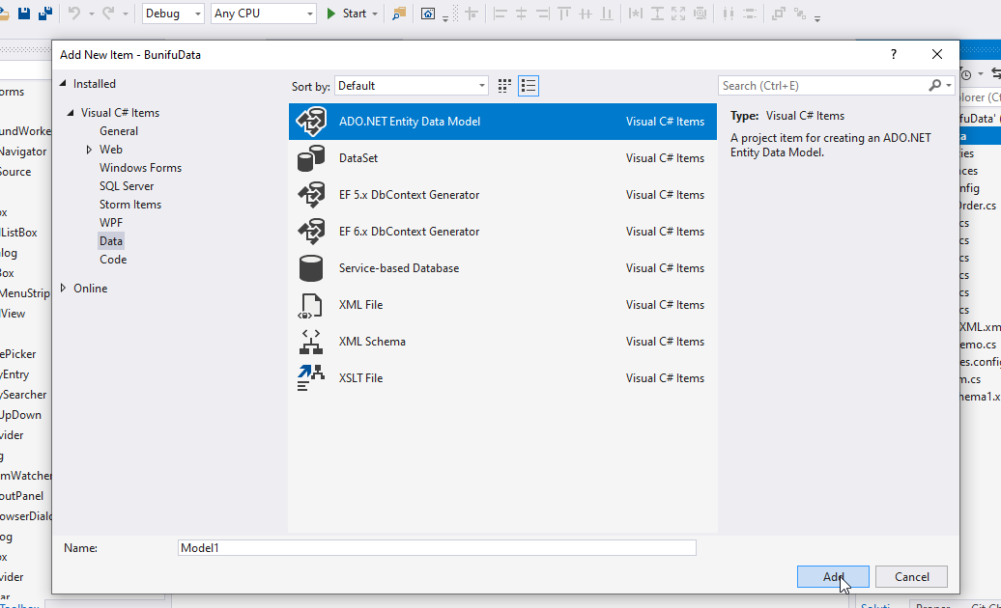1001x608 pixels.
Task: Click the Make Same Width icon
Action: pos(635,14)
